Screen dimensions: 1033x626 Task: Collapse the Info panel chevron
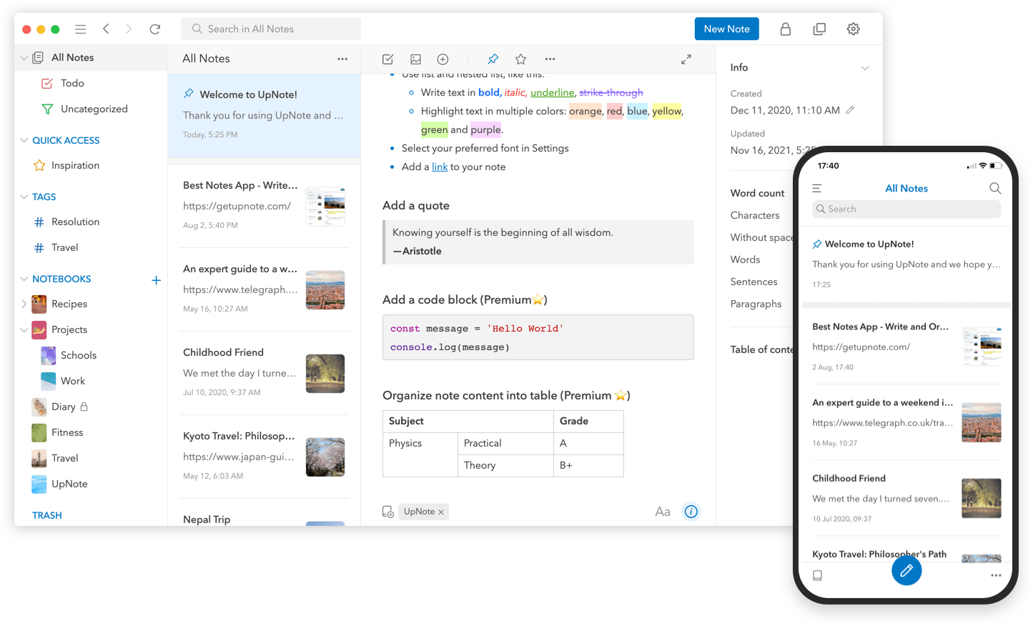[865, 69]
